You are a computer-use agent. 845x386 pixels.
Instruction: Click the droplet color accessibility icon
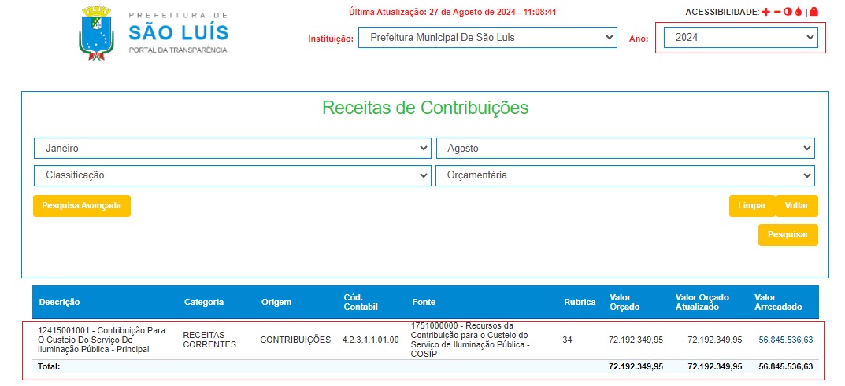798,12
